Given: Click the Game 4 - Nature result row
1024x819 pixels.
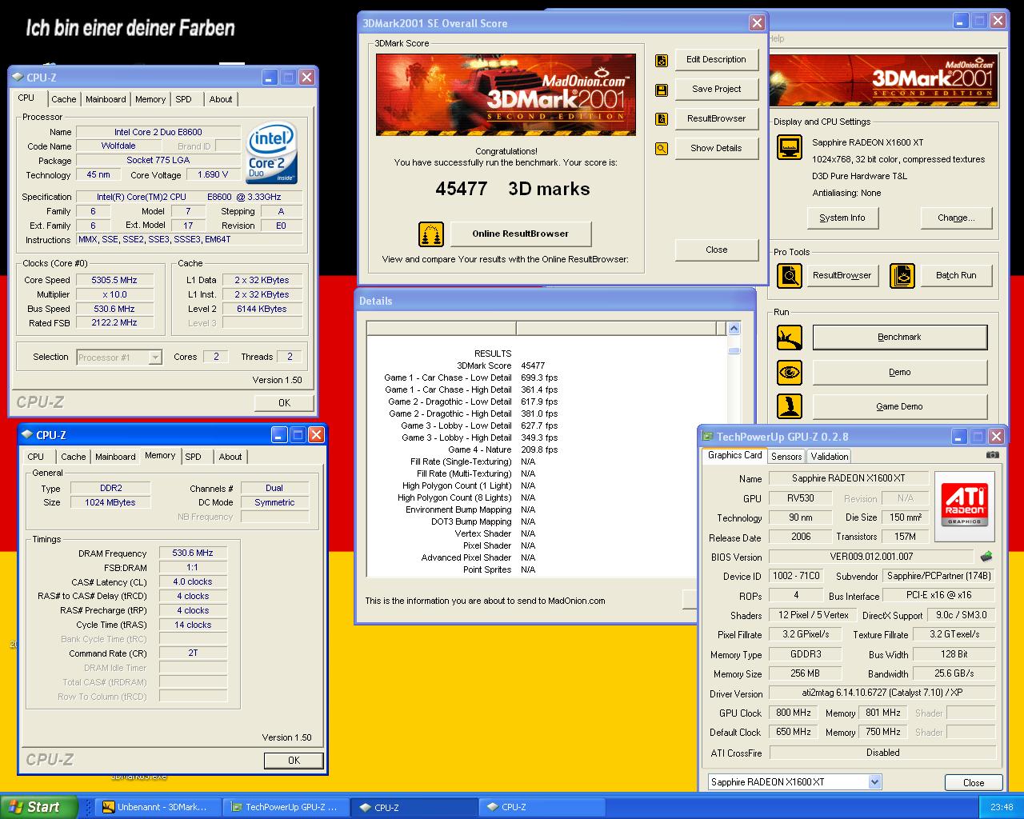Looking at the screenshot, I should point(502,449).
